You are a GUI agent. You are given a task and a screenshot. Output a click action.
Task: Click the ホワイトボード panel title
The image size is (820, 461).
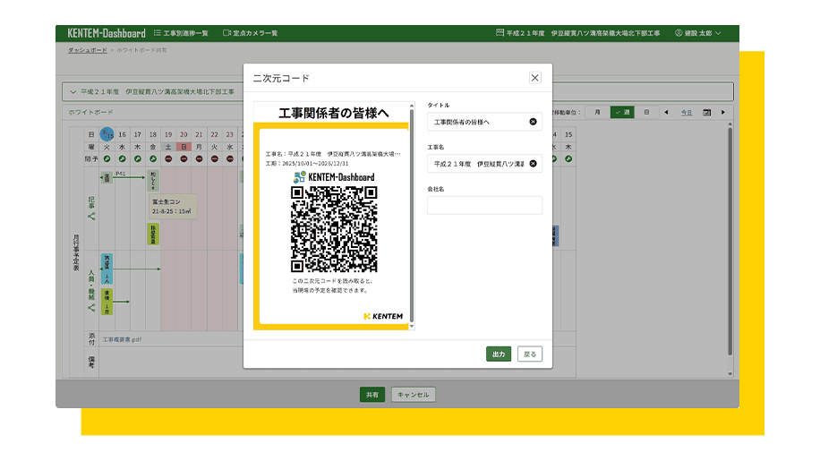tap(90, 113)
